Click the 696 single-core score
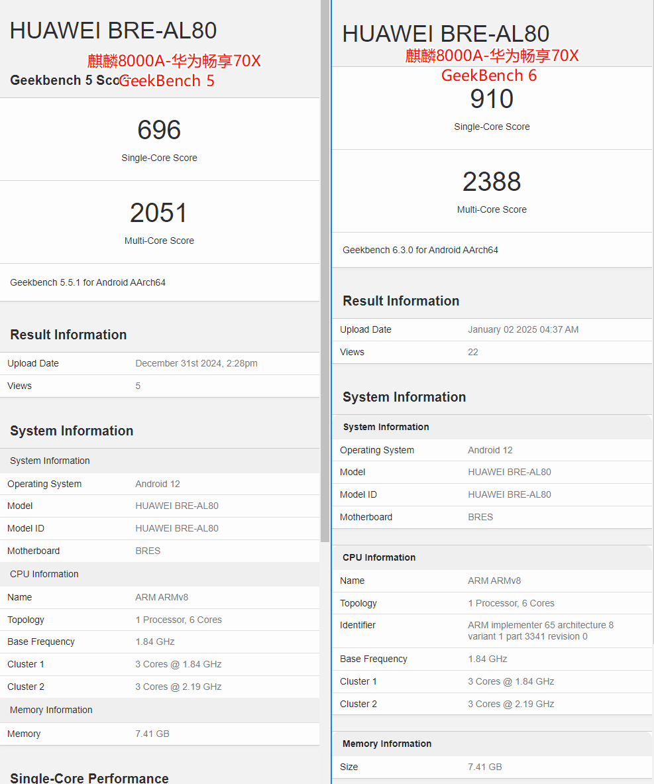Screen dimensions: 654x784 (x=159, y=130)
